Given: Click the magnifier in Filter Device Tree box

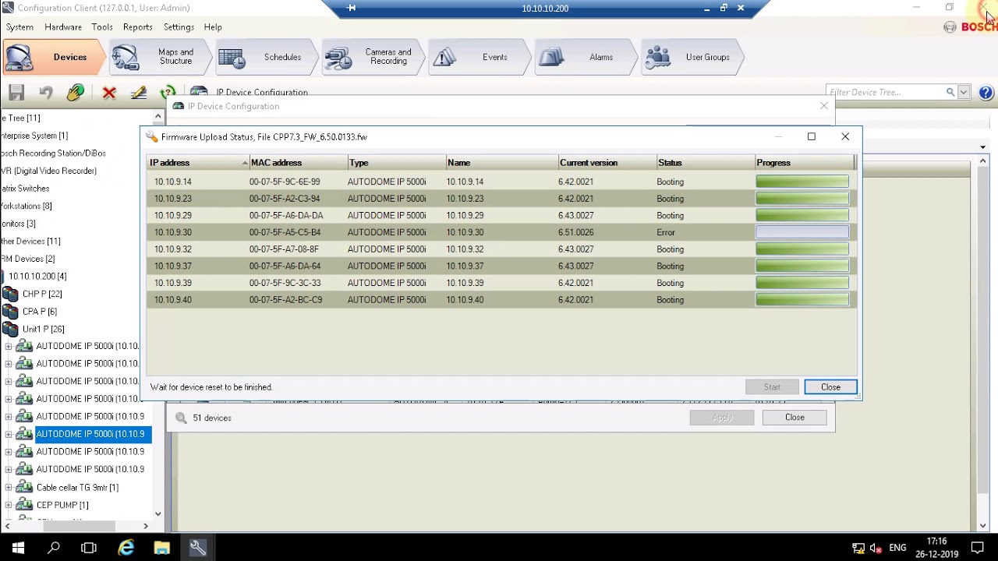Looking at the screenshot, I should click(x=950, y=92).
